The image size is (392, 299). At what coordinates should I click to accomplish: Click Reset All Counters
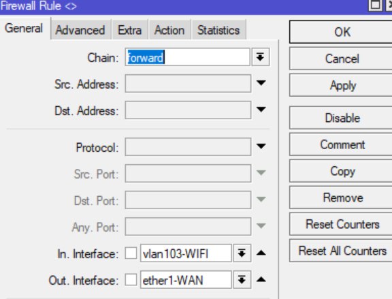click(342, 251)
